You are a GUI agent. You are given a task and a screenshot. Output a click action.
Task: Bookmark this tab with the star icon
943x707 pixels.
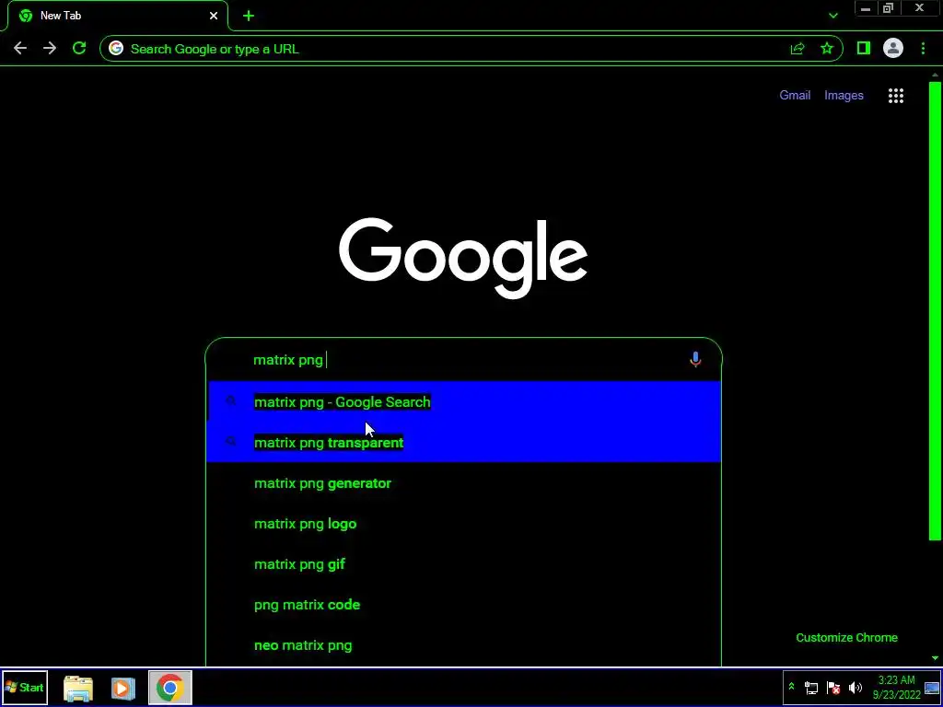[x=827, y=49]
